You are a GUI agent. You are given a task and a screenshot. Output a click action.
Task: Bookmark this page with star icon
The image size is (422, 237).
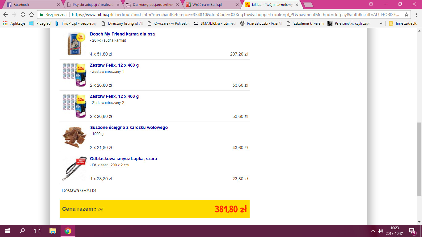(407, 15)
